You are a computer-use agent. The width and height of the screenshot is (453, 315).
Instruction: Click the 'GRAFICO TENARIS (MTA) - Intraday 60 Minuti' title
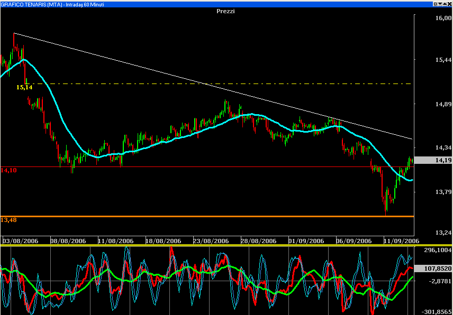click(x=52, y=4)
